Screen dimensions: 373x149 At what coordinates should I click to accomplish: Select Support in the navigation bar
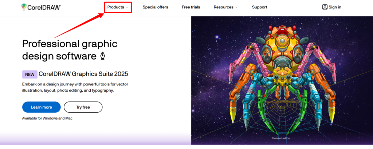point(259,7)
